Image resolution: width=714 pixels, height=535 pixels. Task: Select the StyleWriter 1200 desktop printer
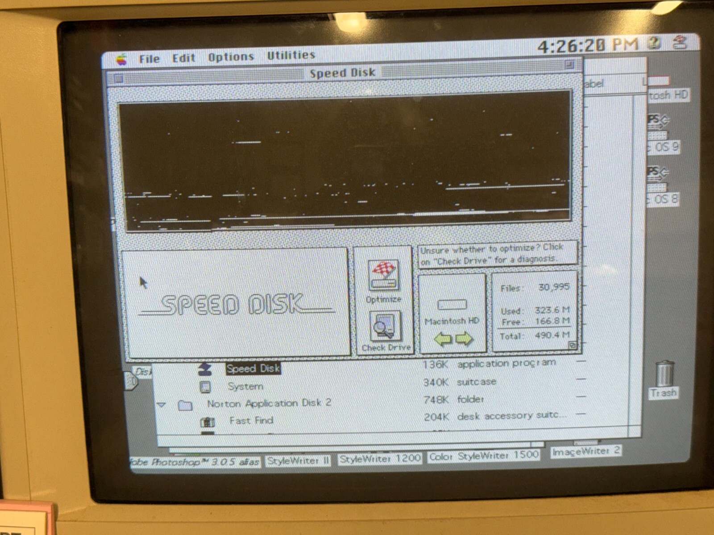380,458
